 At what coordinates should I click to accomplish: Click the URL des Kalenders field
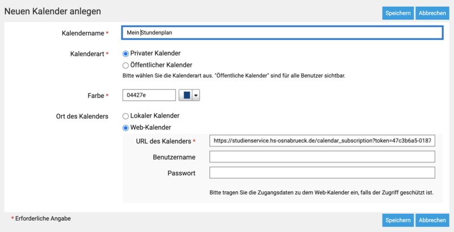[x=322, y=141]
